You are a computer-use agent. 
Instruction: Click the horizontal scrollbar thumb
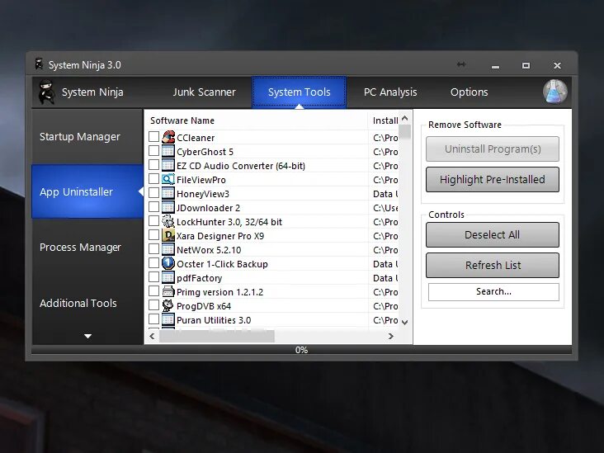(x=217, y=336)
